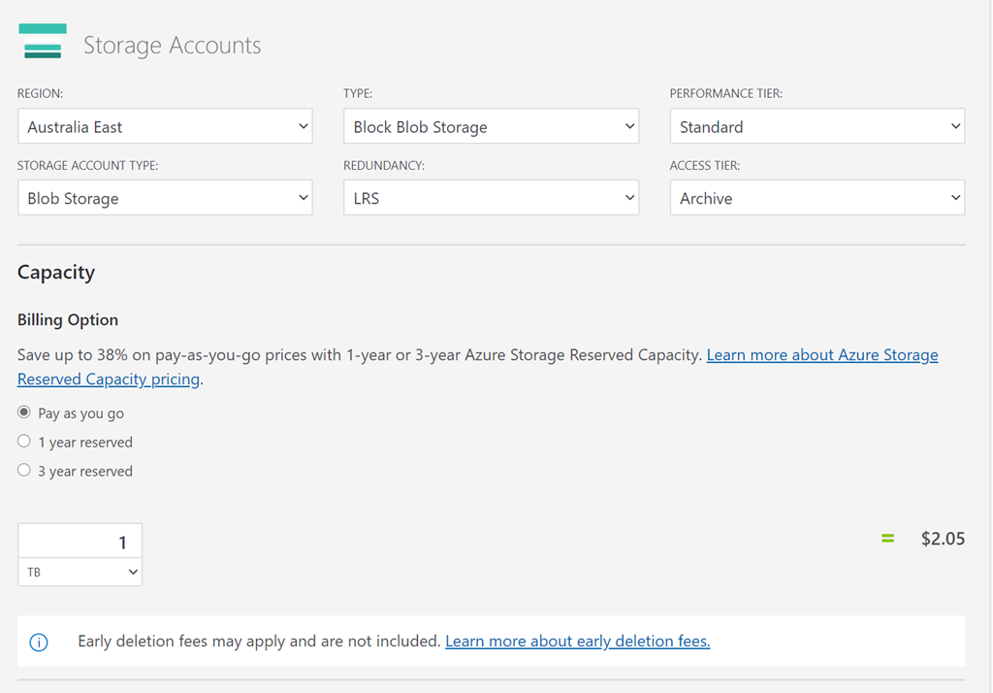Screen dimensions: 993x693
Task: Open the Region dropdown showing Australia East
Action: tap(165, 127)
